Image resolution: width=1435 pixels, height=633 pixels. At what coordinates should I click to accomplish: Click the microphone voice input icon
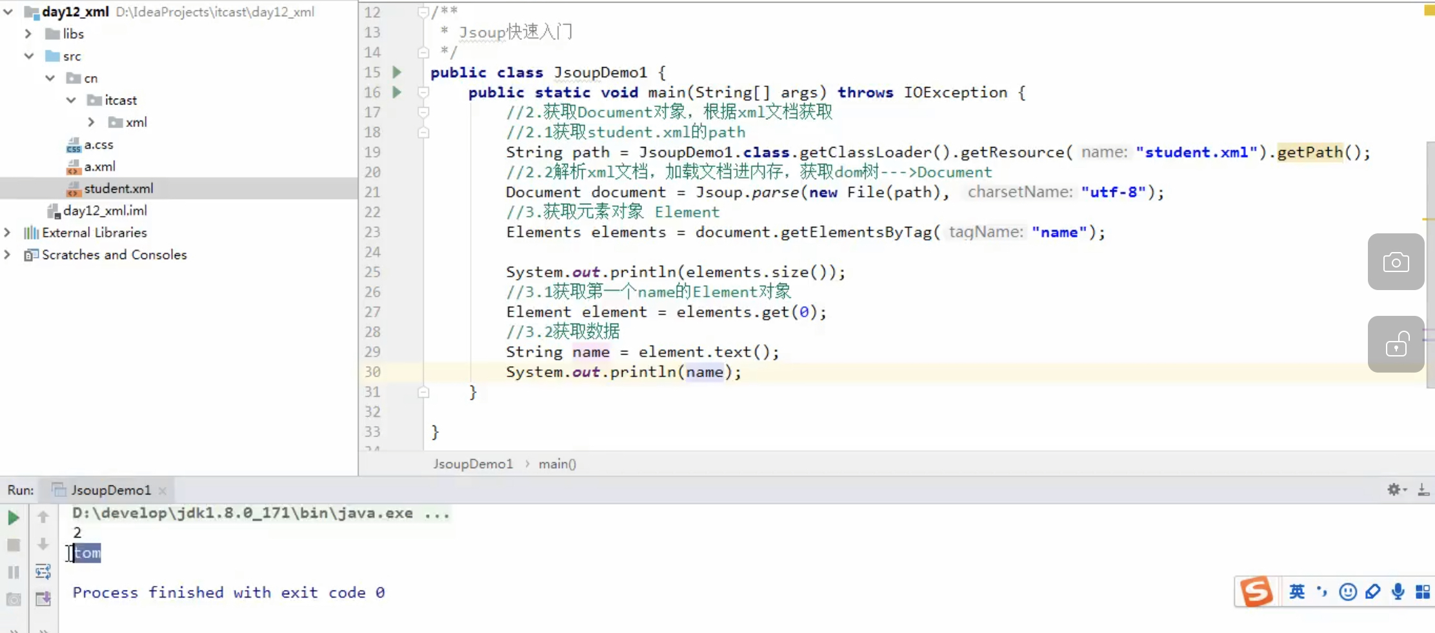pyautogui.click(x=1398, y=592)
